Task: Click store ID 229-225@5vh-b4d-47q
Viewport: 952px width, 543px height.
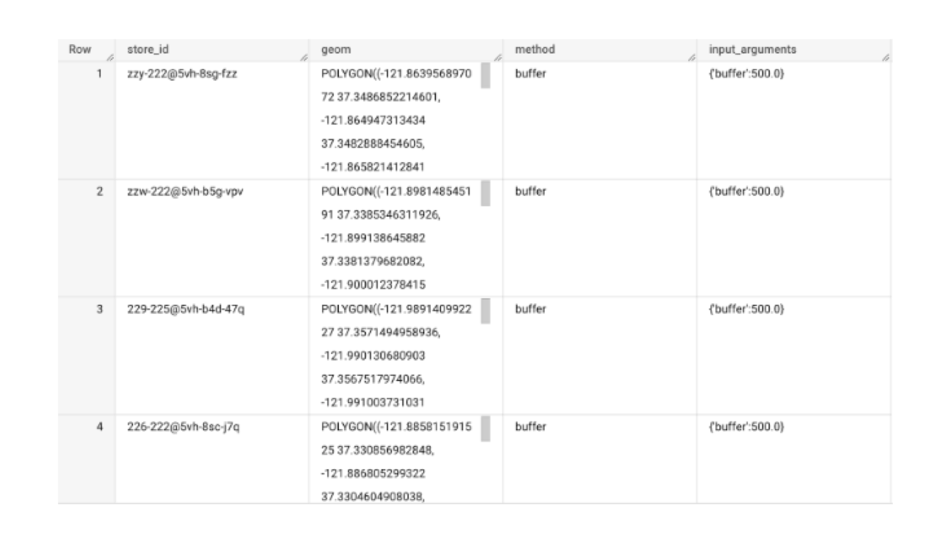Action: (186, 309)
